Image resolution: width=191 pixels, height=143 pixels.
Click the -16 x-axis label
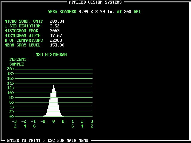tap(33, 124)
